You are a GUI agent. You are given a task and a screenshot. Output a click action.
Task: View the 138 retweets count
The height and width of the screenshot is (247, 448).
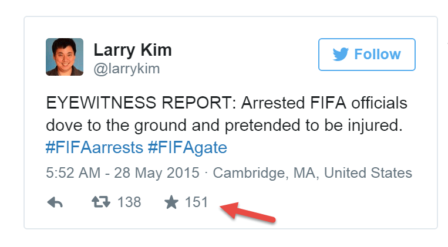tap(129, 202)
